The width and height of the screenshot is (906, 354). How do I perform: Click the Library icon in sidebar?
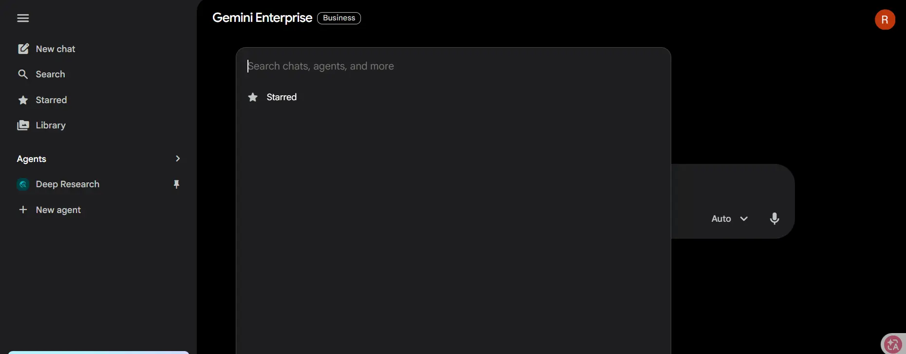click(23, 125)
